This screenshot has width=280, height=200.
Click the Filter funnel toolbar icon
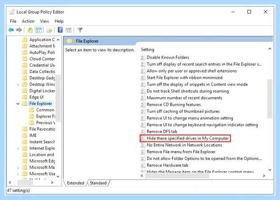point(80,30)
